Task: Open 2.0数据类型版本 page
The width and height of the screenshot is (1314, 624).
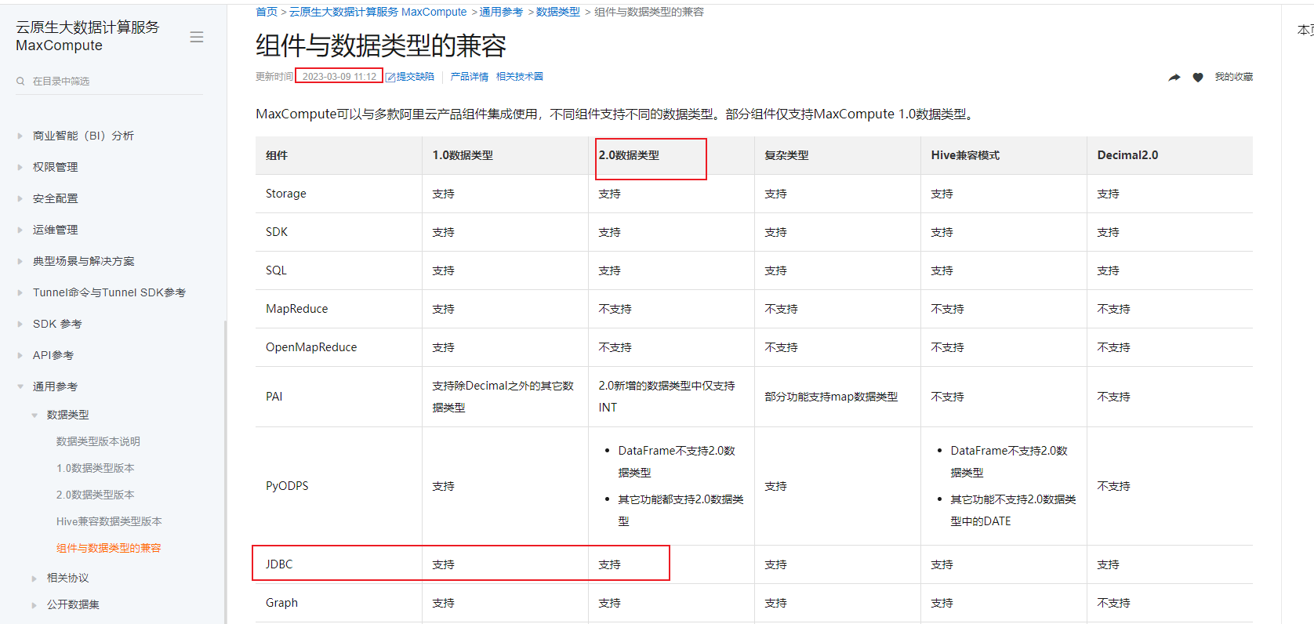Action: click(x=95, y=495)
